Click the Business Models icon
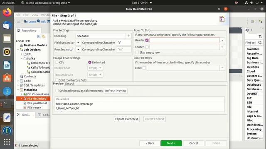Screen dimensions: 266x149 [x=22, y=45]
